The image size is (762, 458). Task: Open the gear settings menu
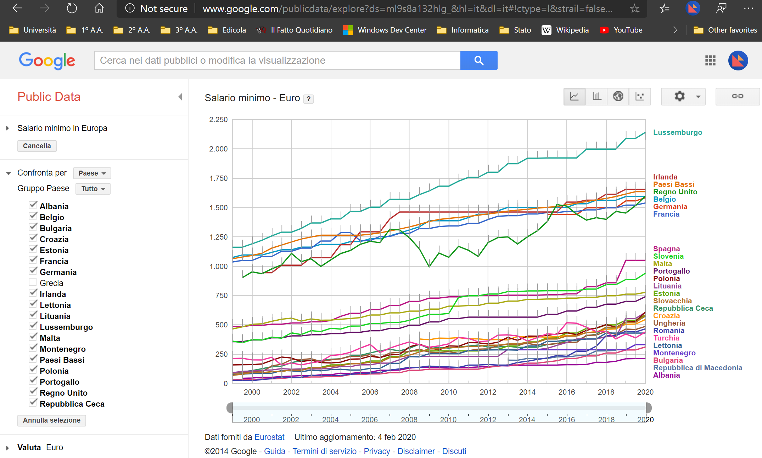[x=683, y=96]
